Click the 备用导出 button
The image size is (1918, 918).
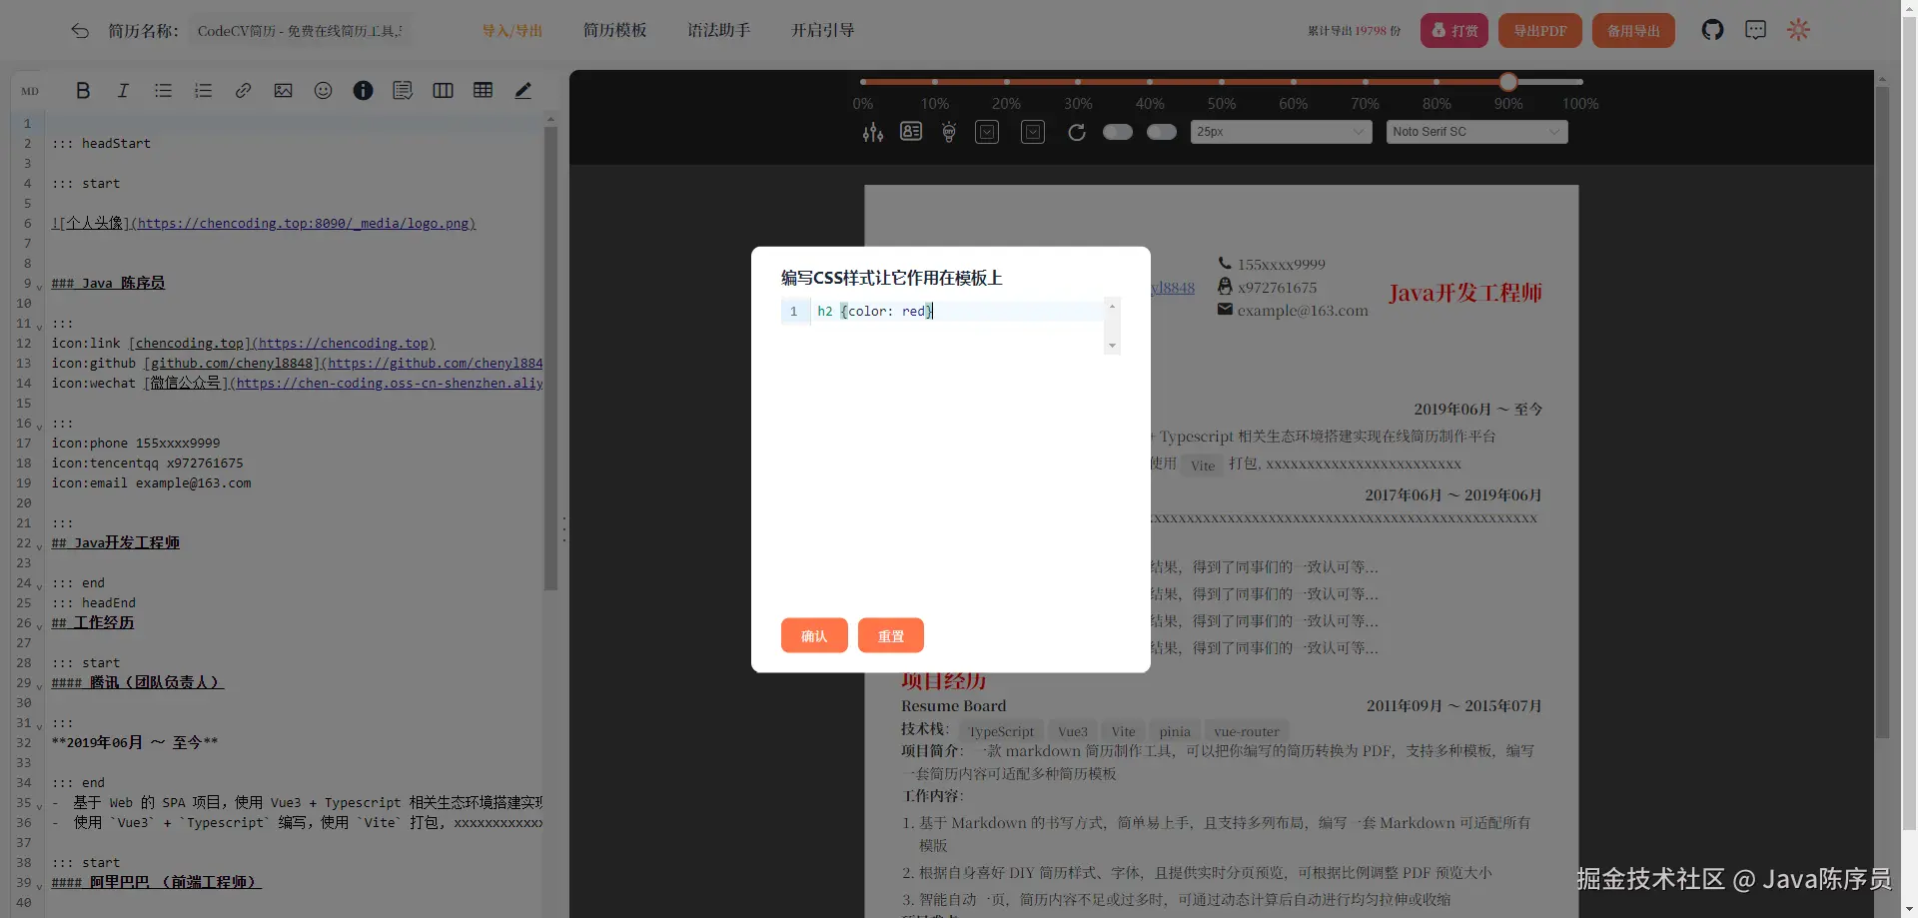(1633, 31)
